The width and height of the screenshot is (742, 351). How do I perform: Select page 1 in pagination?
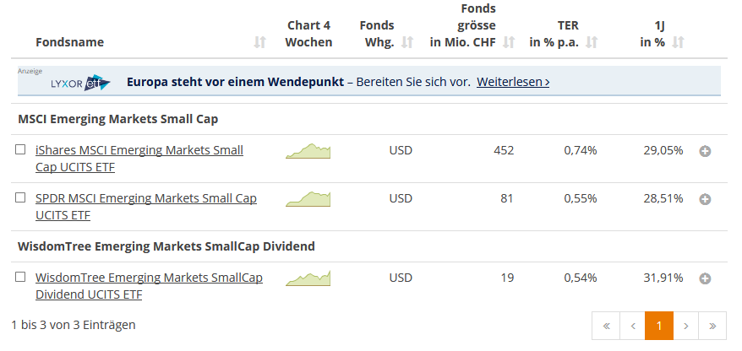[658, 326]
